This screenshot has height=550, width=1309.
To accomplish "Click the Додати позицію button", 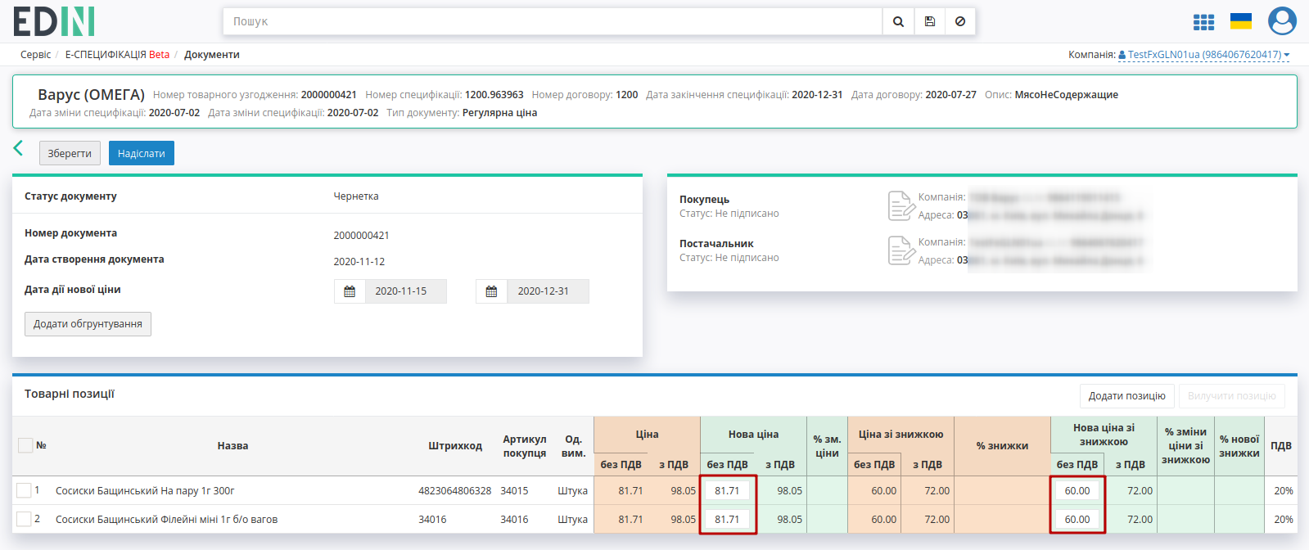I will click(1126, 396).
